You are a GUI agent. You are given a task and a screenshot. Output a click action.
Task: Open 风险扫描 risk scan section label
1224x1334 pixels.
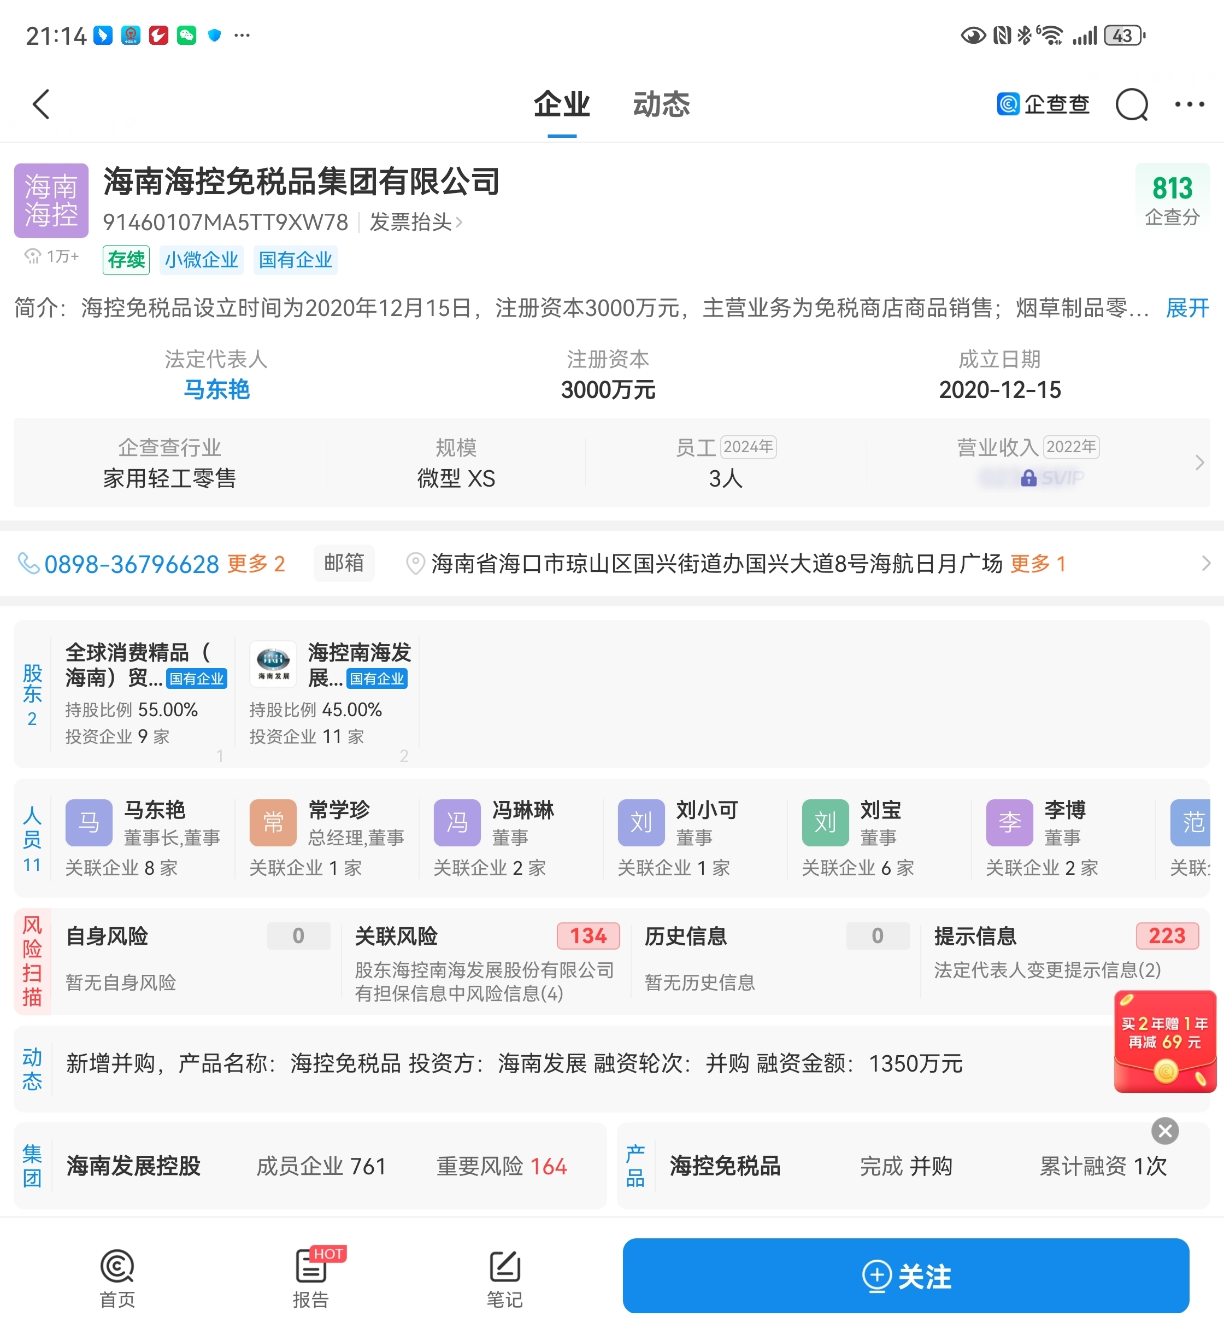point(32,961)
